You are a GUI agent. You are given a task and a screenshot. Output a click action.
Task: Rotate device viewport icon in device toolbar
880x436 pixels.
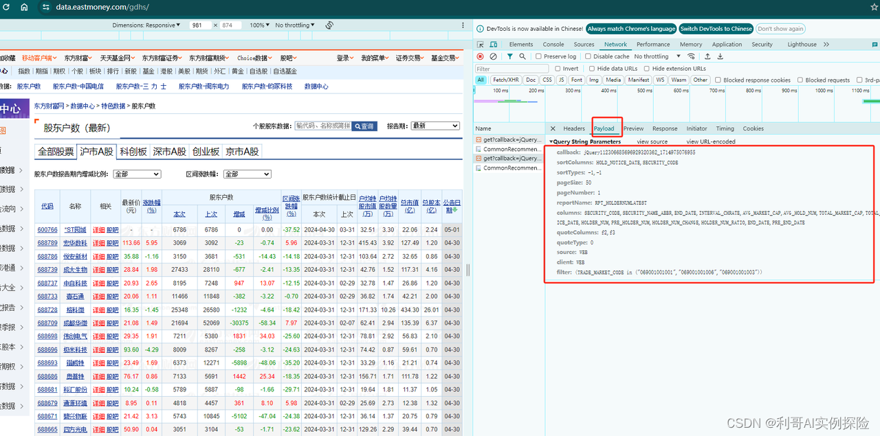click(329, 25)
